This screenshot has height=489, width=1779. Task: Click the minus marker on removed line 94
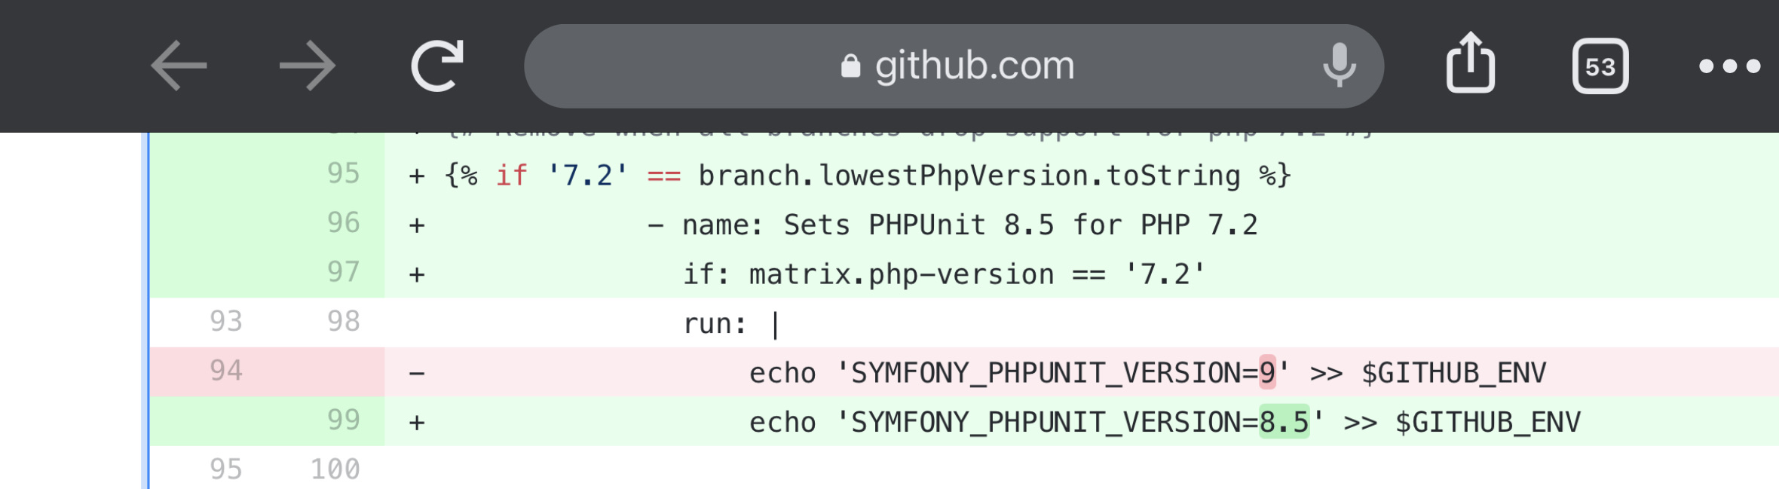point(417,373)
